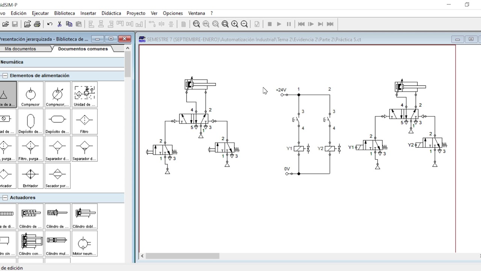Viewport: 481px width, 271px height.
Task: Click the Print icon in toolbar
Action: (x=37, y=24)
